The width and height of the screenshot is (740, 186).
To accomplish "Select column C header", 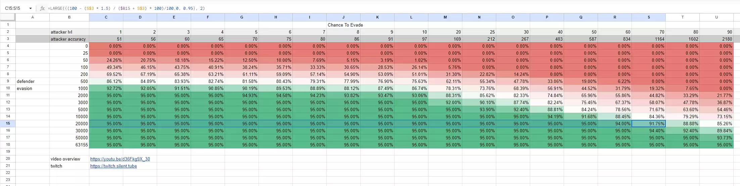I will coord(106,17).
